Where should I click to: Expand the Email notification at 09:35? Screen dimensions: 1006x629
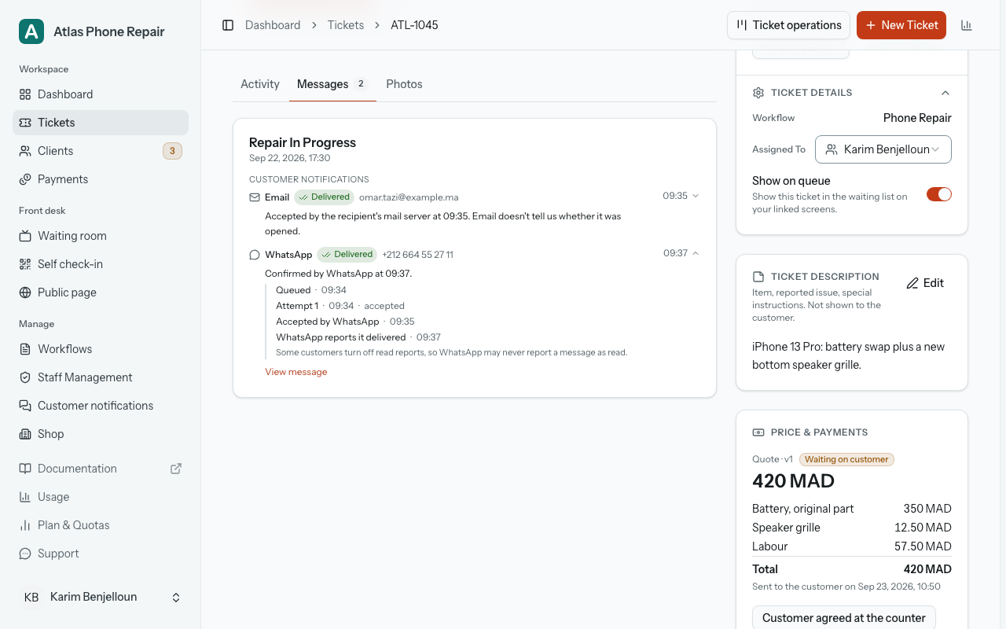(x=681, y=196)
